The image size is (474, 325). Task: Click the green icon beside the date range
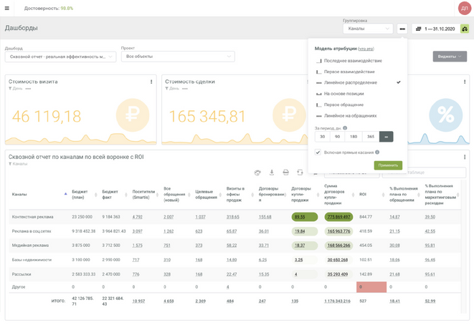click(x=464, y=29)
